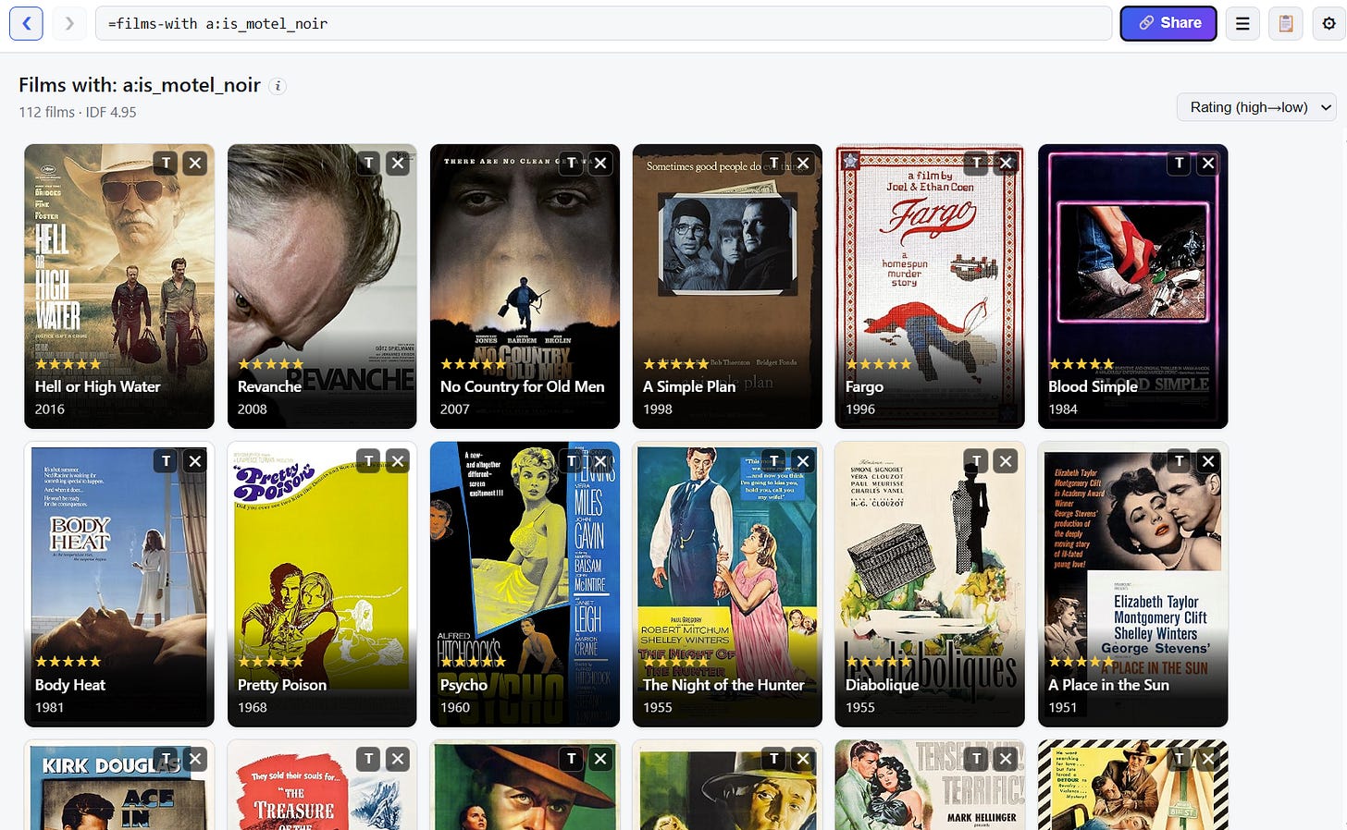The height and width of the screenshot is (830, 1347).
Task: Click the '112 films · IDF 4.95' text
Action: coord(78,112)
